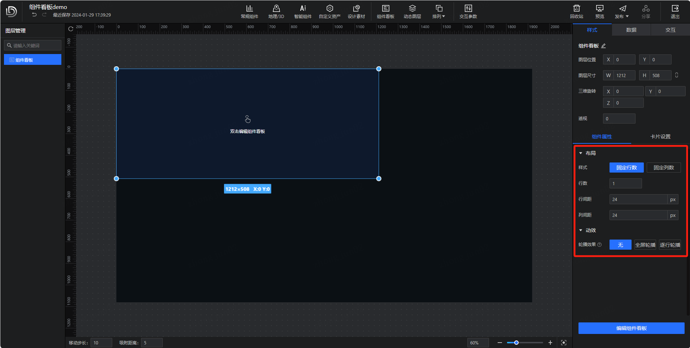Click the undo arrow icon

point(34,15)
